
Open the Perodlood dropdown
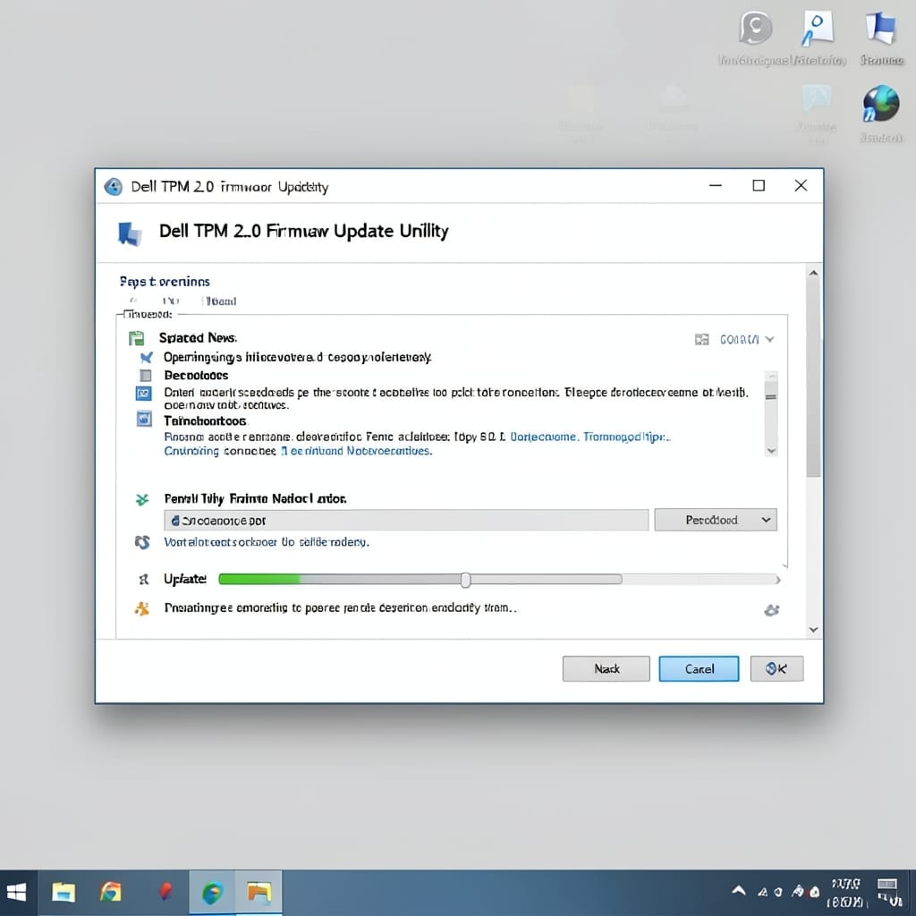(x=715, y=520)
